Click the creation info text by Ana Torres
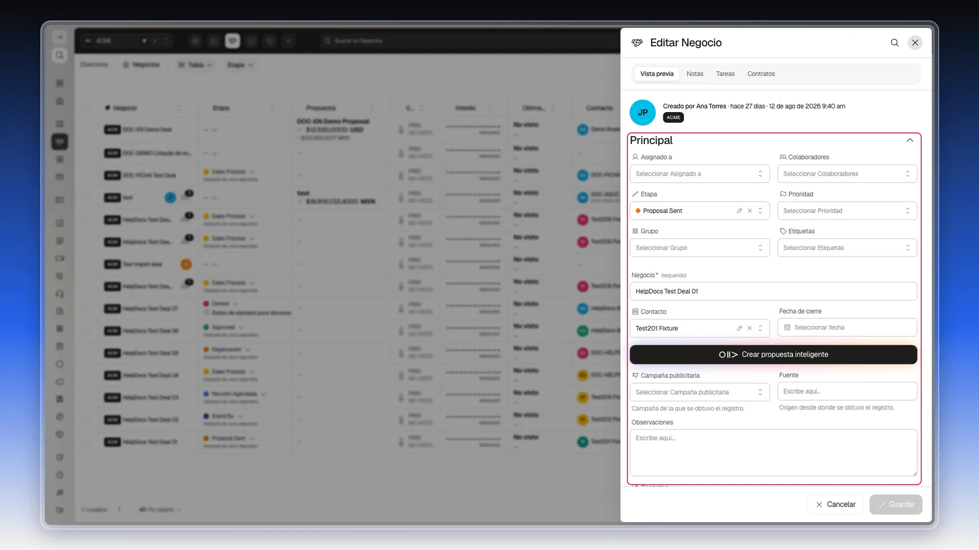 pyautogui.click(x=754, y=106)
